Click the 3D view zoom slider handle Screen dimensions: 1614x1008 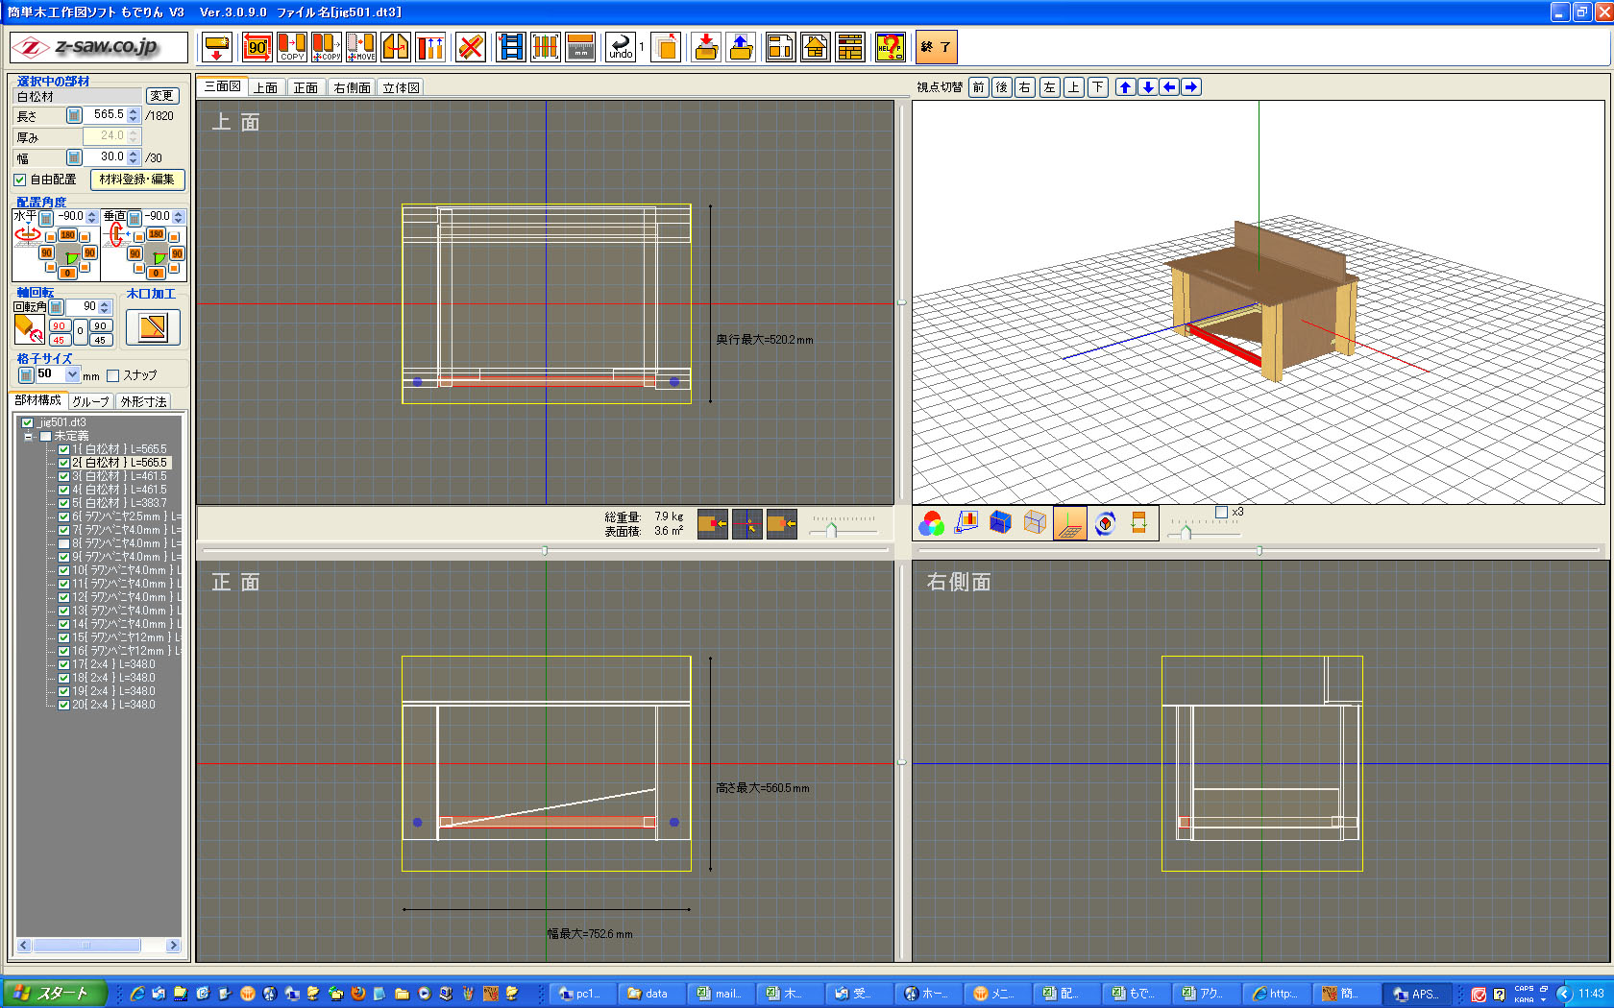click(x=1186, y=532)
